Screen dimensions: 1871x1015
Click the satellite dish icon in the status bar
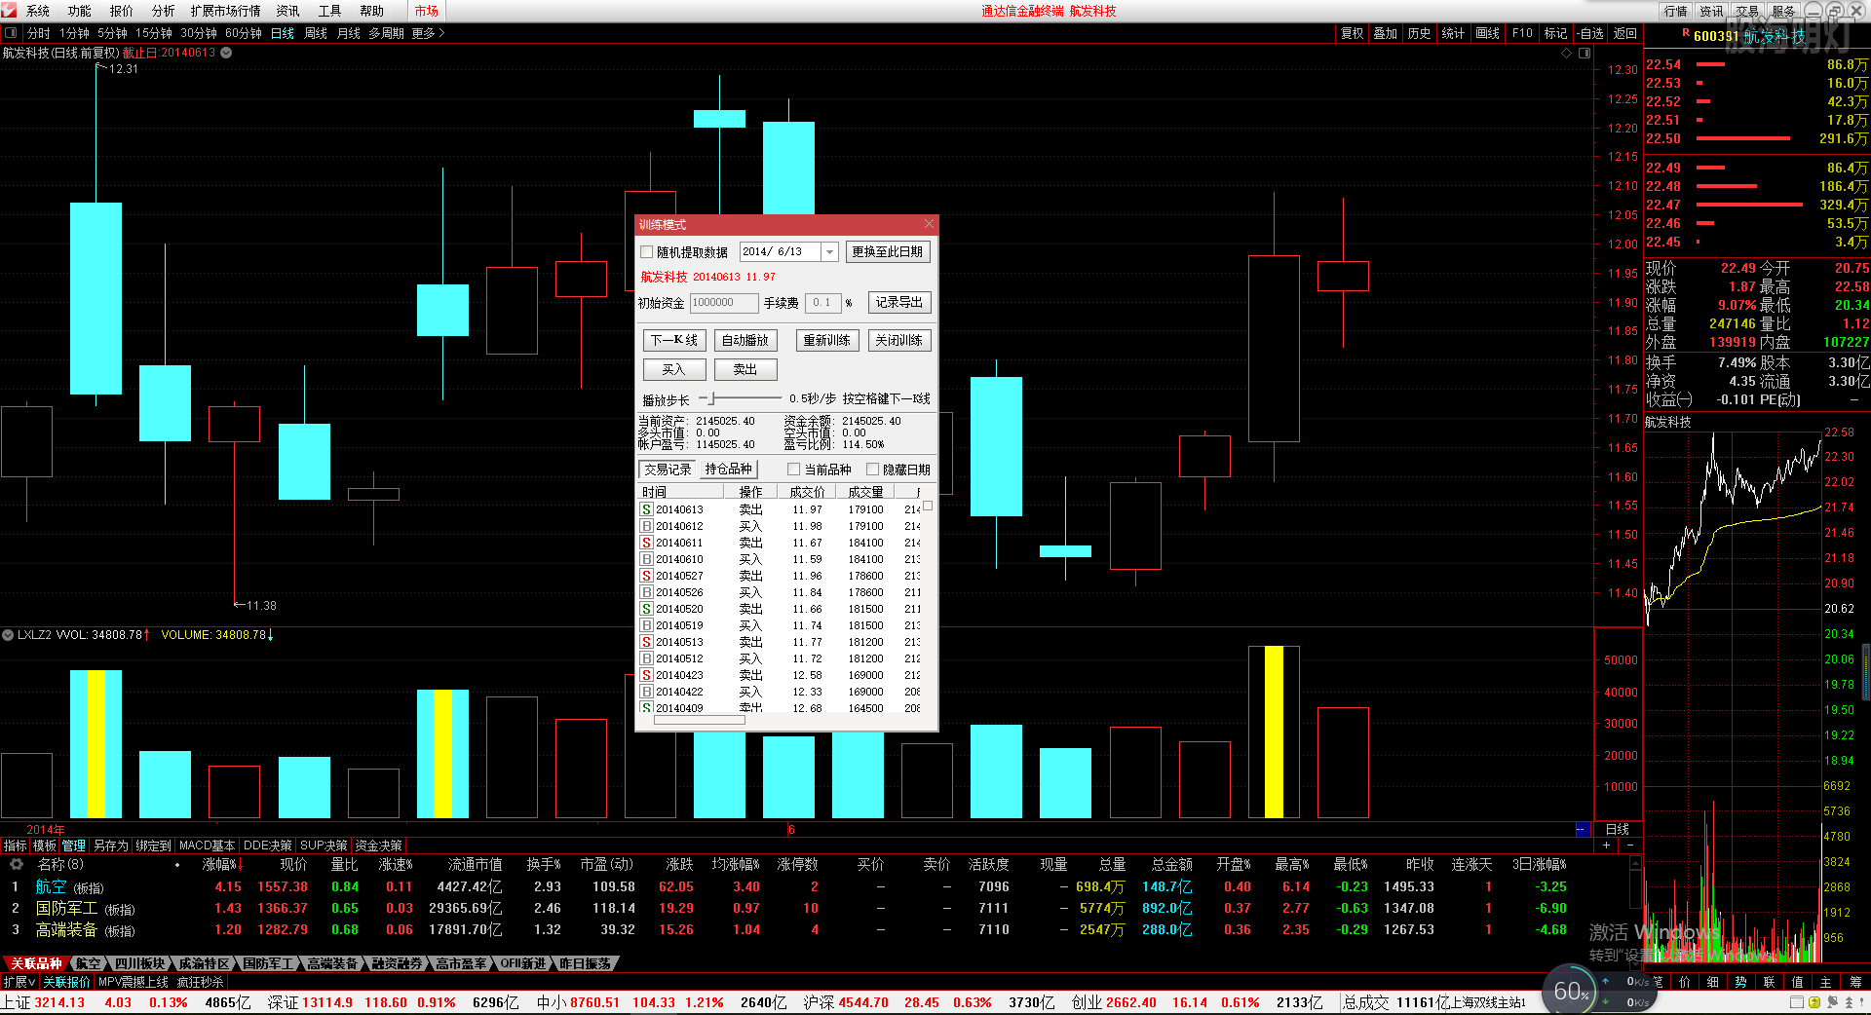point(1832,1001)
